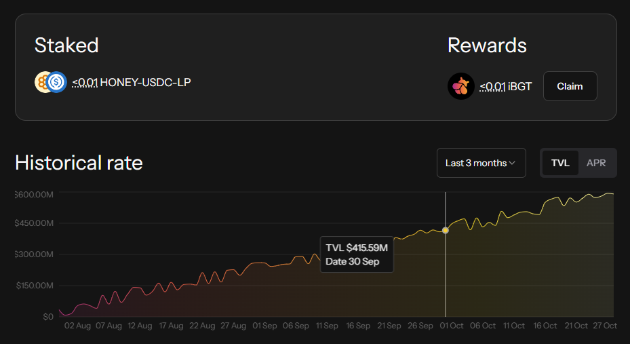Click the TVL $415.59M tooltip box
This screenshot has width=630, height=344.
click(x=357, y=254)
